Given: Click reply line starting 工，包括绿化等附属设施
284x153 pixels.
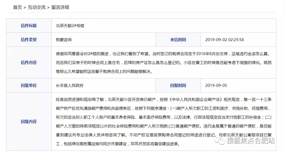Looking at the screenshot, I should pyautogui.click(x=118, y=144).
